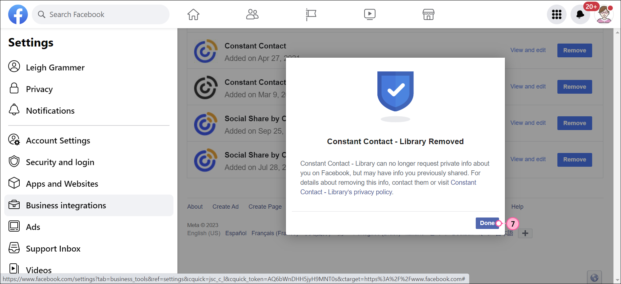Remove Social Share added Jul 28
This screenshot has height=284, width=621.
[574, 160]
